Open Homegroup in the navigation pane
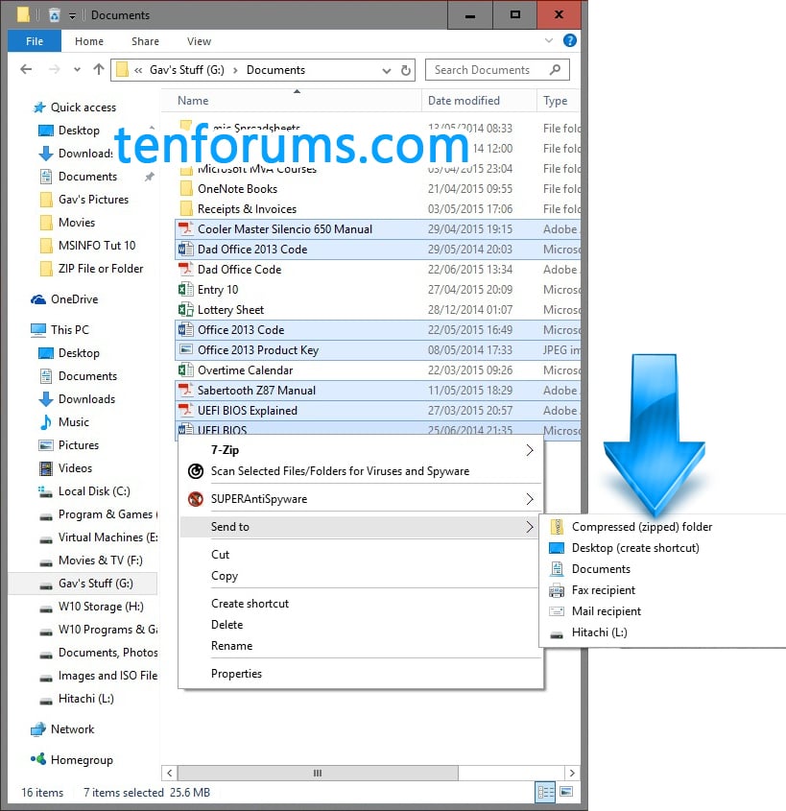Screen dimensions: 786x811 80,759
